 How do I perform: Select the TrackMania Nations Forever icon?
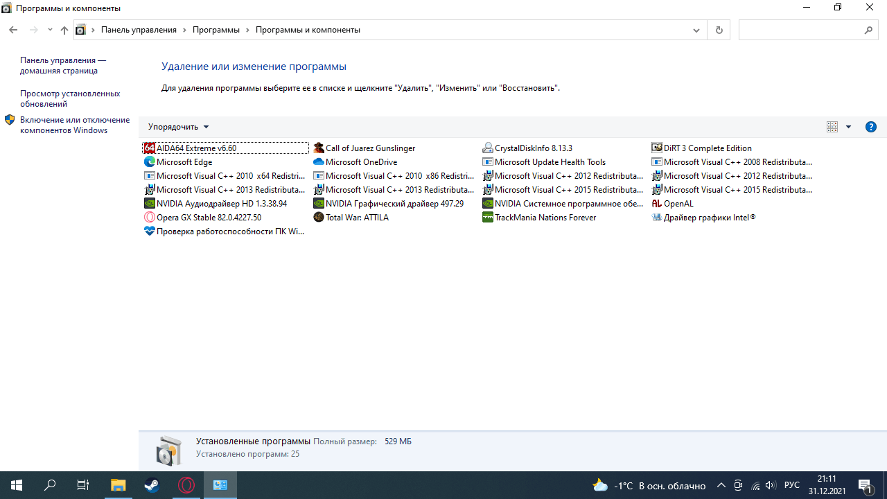point(488,217)
